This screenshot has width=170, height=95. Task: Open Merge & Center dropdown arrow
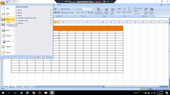[x=75, y=13]
